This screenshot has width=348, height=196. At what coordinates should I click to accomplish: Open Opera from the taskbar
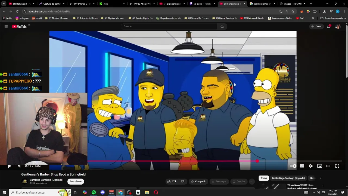[x=156, y=192]
